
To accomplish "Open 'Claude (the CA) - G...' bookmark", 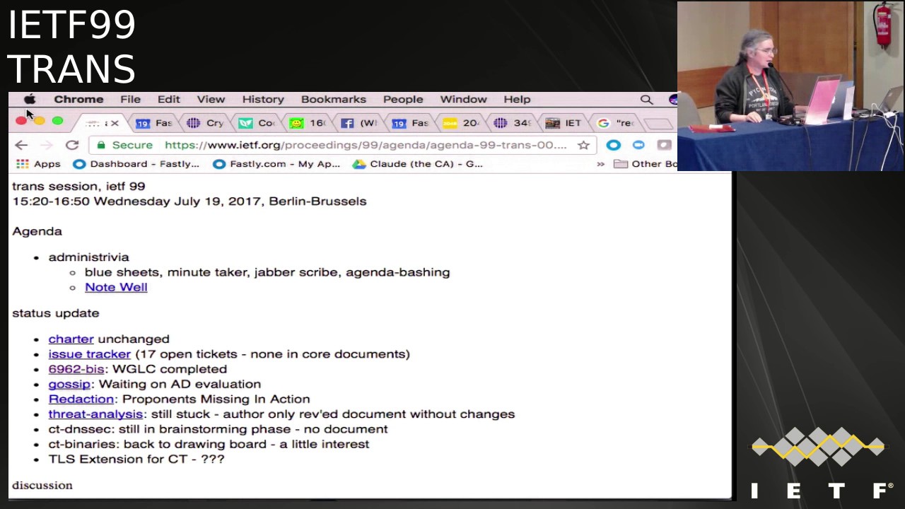I will click(x=418, y=164).
